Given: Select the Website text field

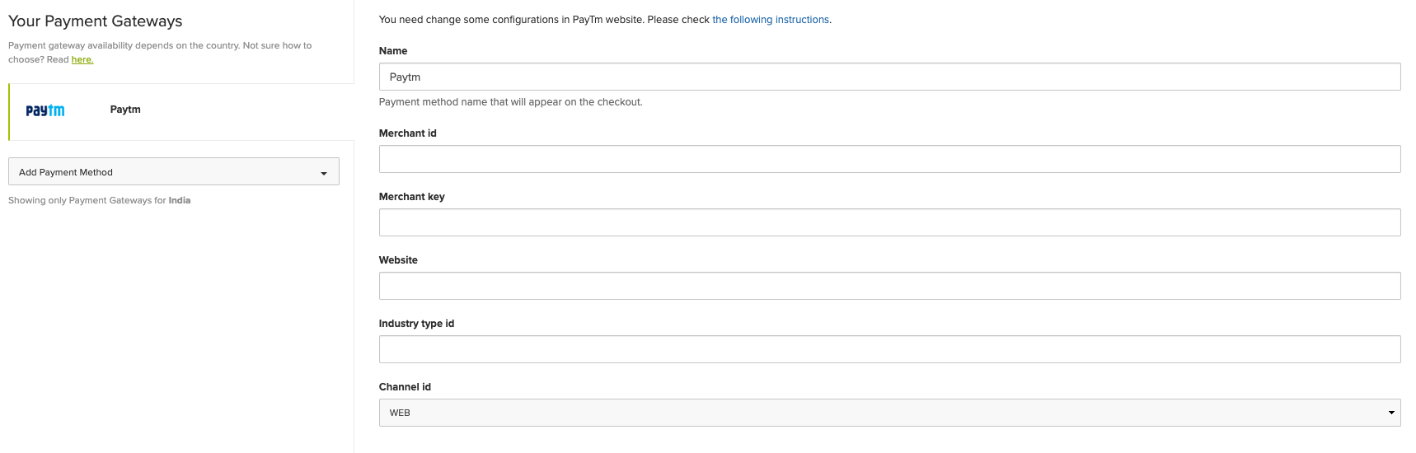Looking at the screenshot, I should point(889,286).
